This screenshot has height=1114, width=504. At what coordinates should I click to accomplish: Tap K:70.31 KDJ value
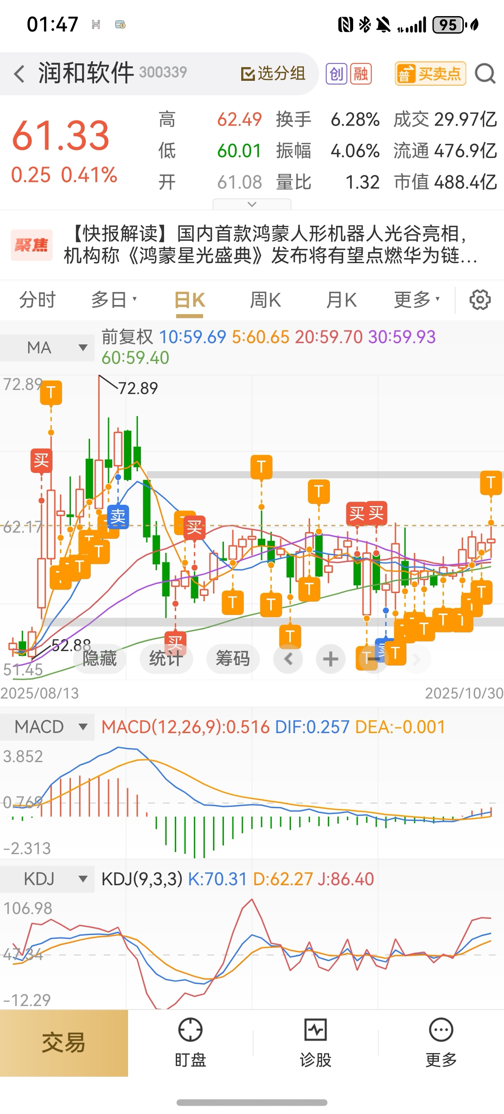pos(217,879)
